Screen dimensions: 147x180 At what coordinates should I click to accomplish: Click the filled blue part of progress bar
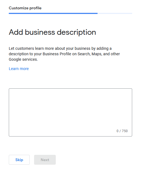pyautogui.click(x=53, y=13)
